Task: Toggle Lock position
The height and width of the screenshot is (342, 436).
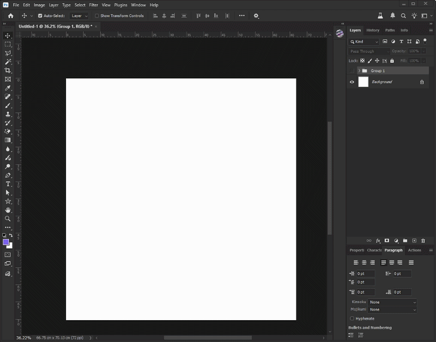Action: [x=377, y=61]
